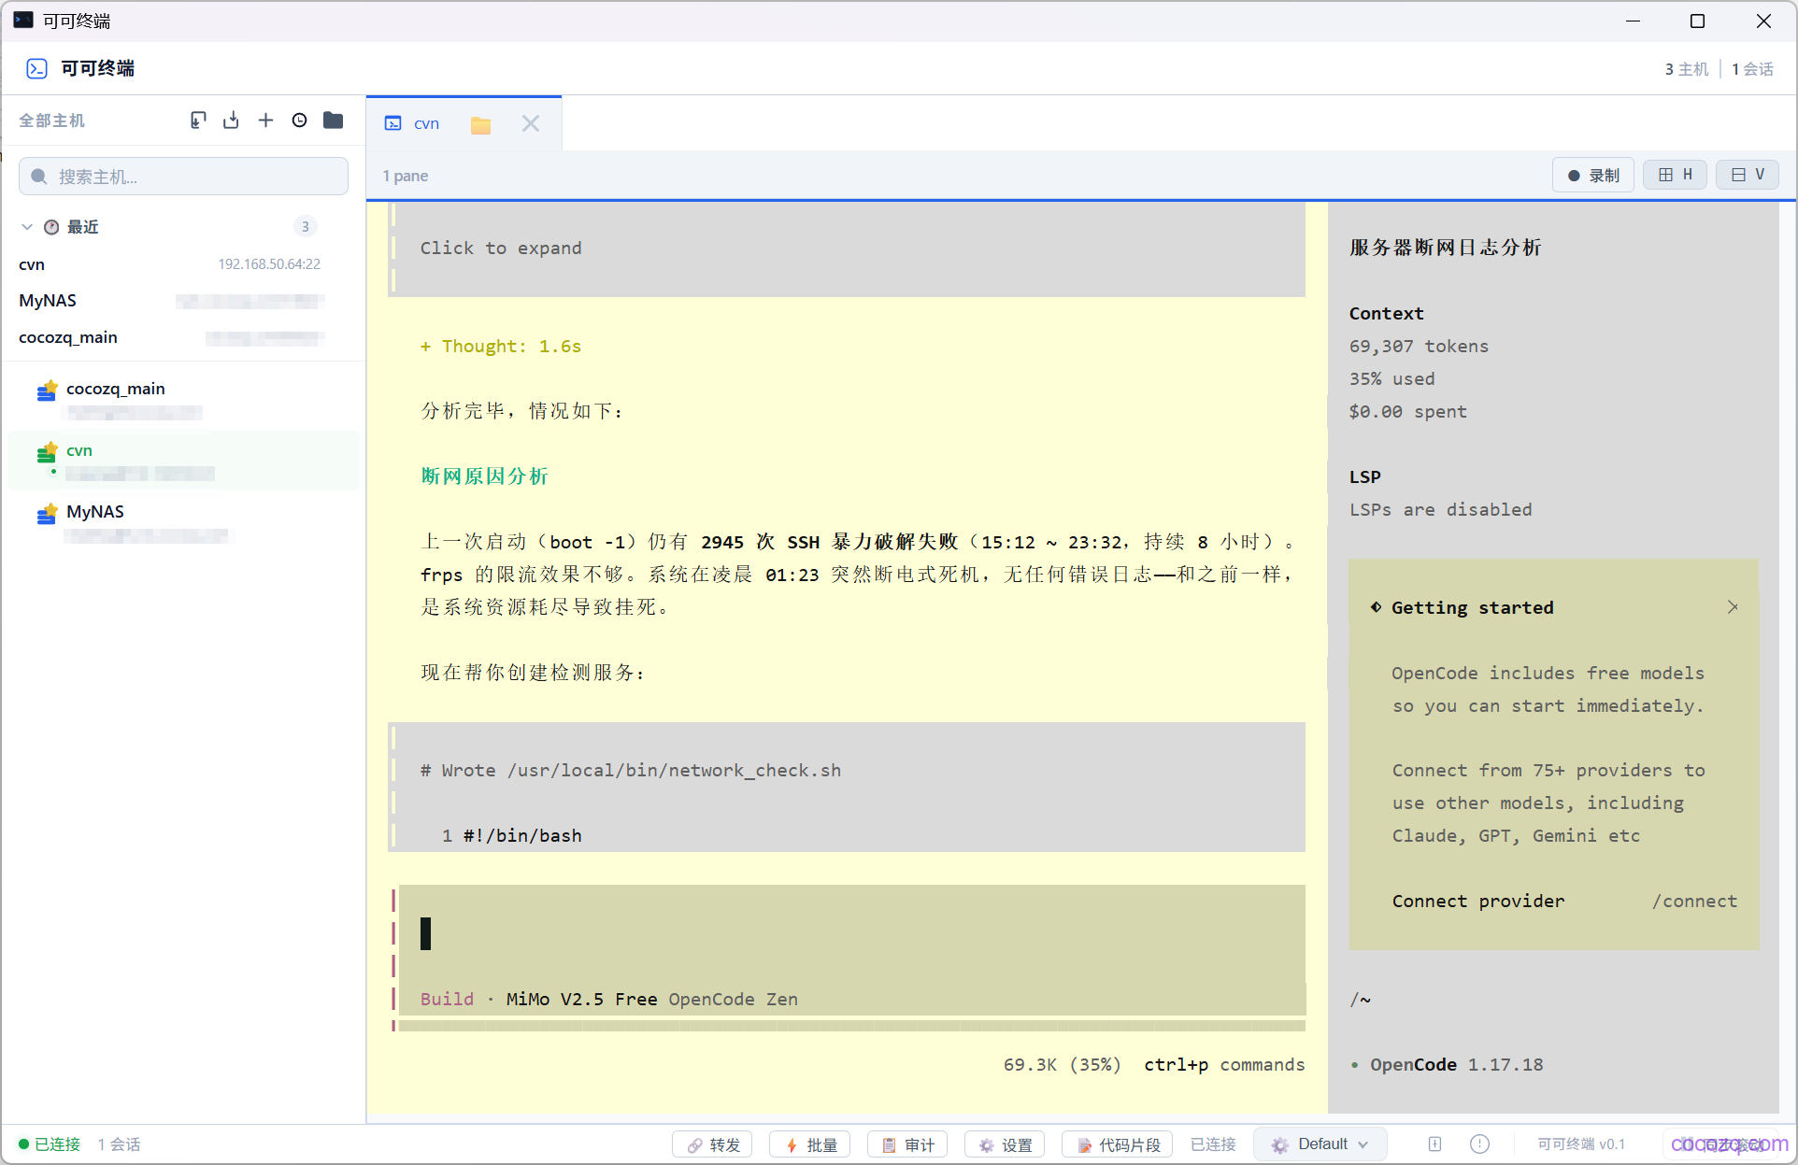The height and width of the screenshot is (1165, 1798).
Task: Click 可可终端 v0.1 version label
Action: click(x=1581, y=1144)
